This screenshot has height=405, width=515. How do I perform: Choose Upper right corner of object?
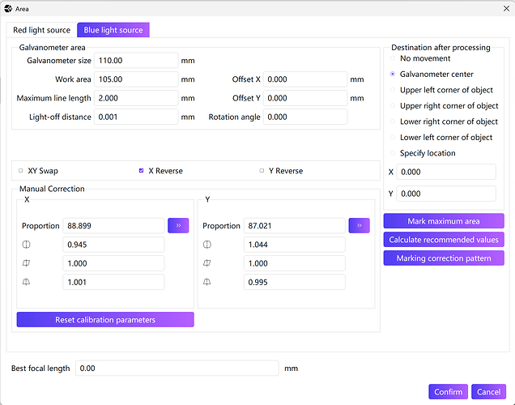393,105
